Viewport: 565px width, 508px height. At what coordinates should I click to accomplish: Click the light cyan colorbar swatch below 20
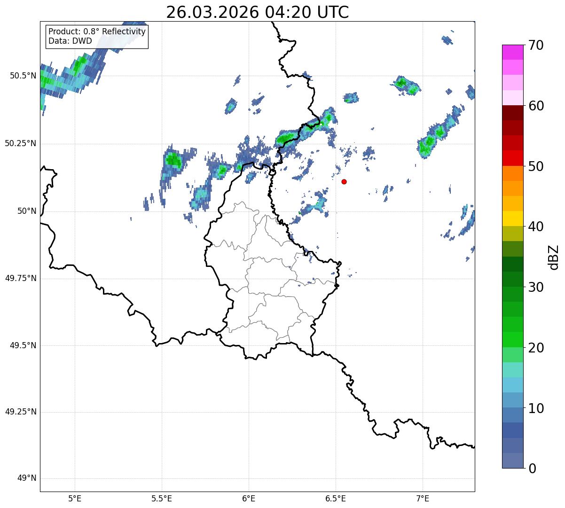pos(513,370)
